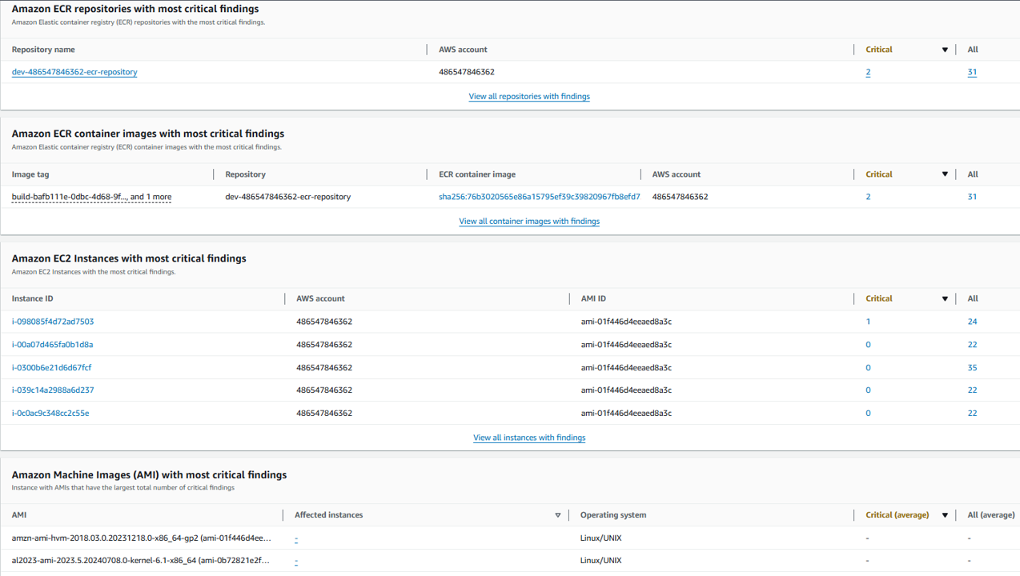1020x576 pixels.
Task: Select AWS account 486547846362 in ECR repositories row
Action: pos(467,72)
